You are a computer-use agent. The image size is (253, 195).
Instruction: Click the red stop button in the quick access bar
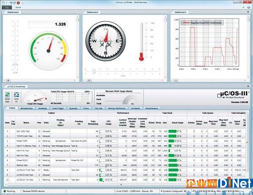pyautogui.click(x=18, y=3)
